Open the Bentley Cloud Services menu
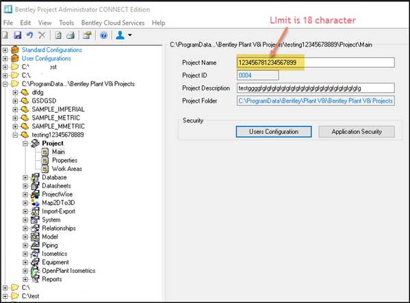 [113, 23]
